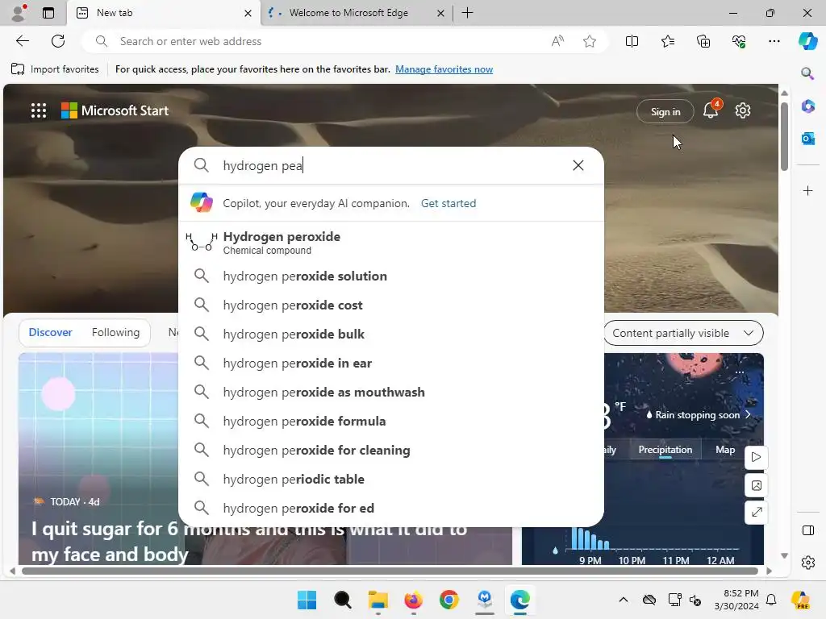Screen dimensions: 826x619
Task: Choose hydrogen peroxide in ear suggestion
Action: 391,363
